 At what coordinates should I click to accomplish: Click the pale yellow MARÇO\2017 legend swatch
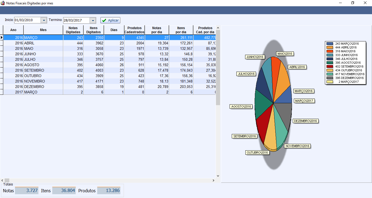click(x=330, y=82)
